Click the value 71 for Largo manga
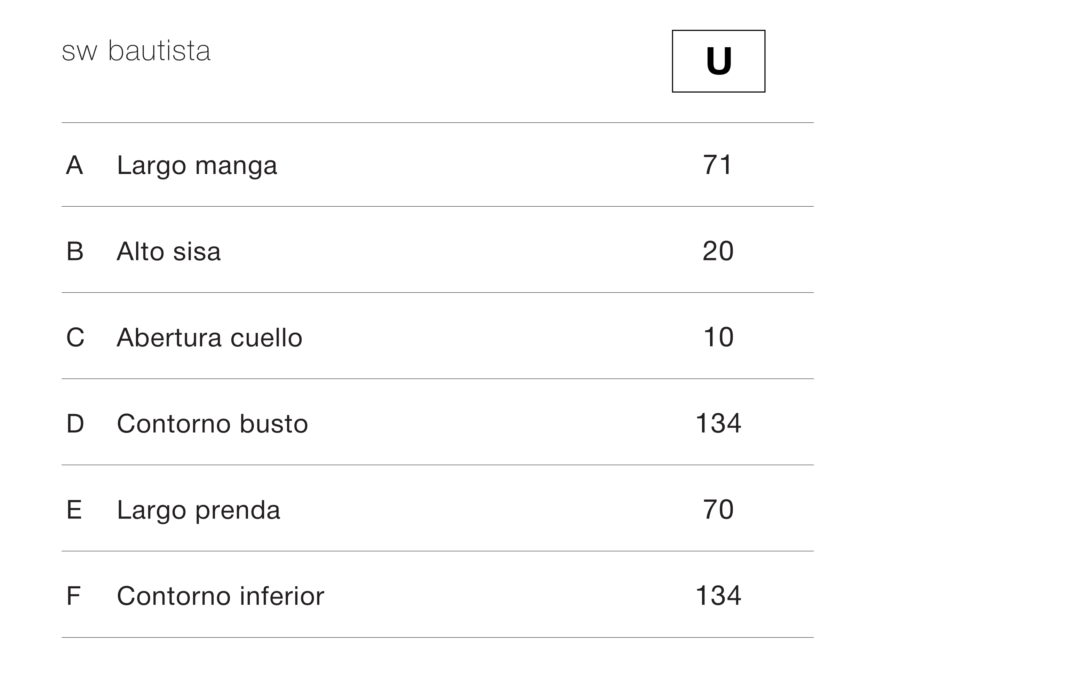1068x675 pixels. click(718, 165)
